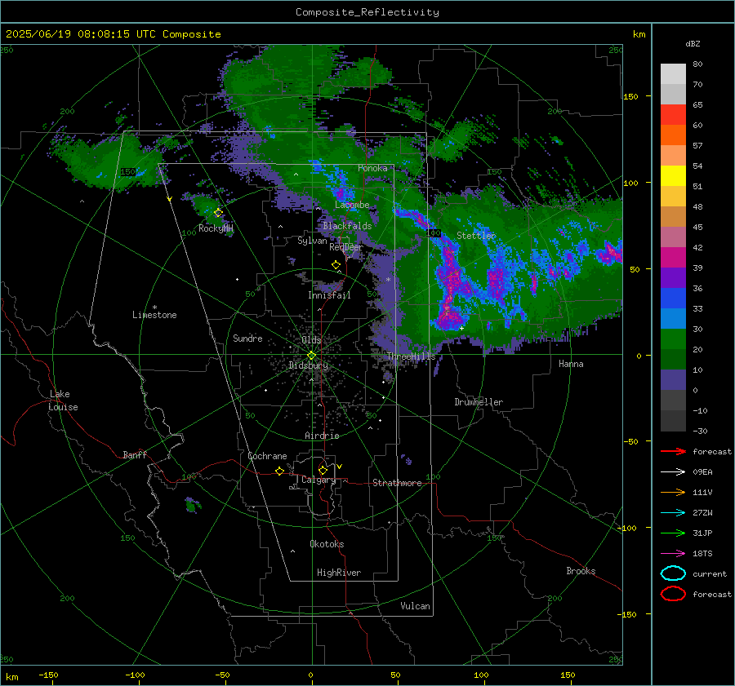Click the red 60 dBZ color swatch
735x686 pixels.
click(x=673, y=115)
